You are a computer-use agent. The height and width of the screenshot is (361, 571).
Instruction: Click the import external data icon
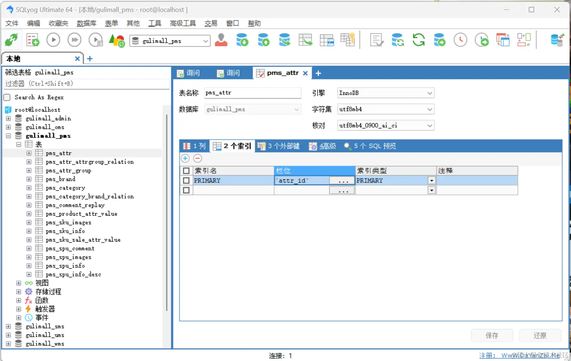242,40
